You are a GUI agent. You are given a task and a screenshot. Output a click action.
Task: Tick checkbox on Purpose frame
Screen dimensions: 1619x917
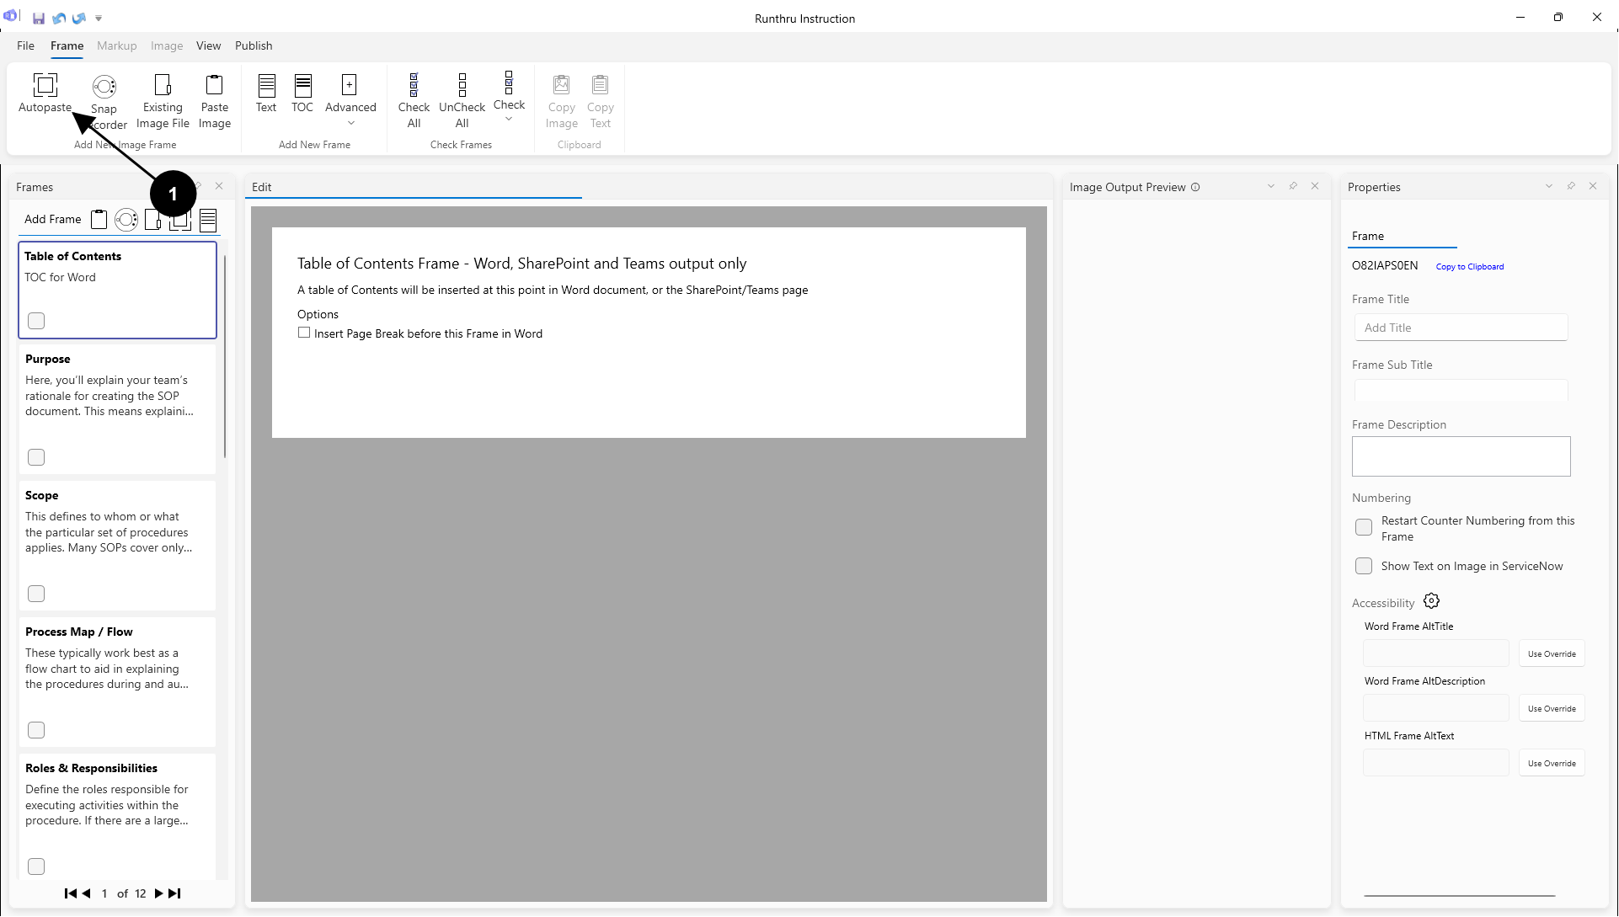36,457
